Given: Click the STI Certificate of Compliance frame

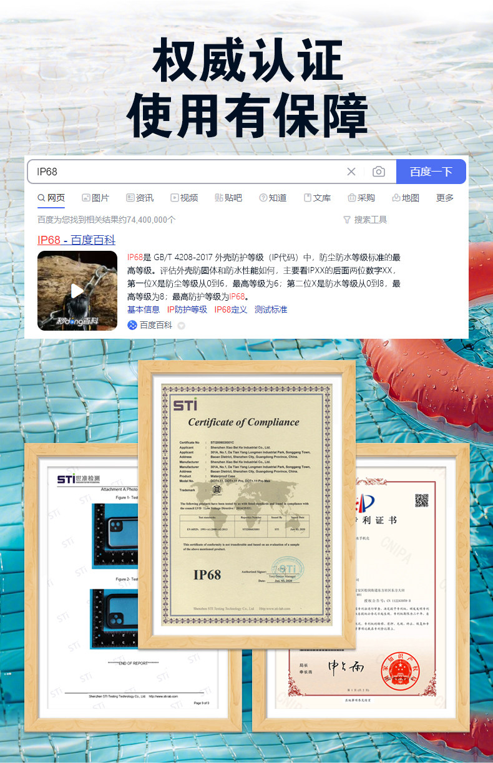Looking at the screenshot, I should click(246, 505).
